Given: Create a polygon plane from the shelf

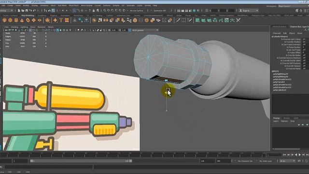Looking at the screenshot, I should pos(34,20).
